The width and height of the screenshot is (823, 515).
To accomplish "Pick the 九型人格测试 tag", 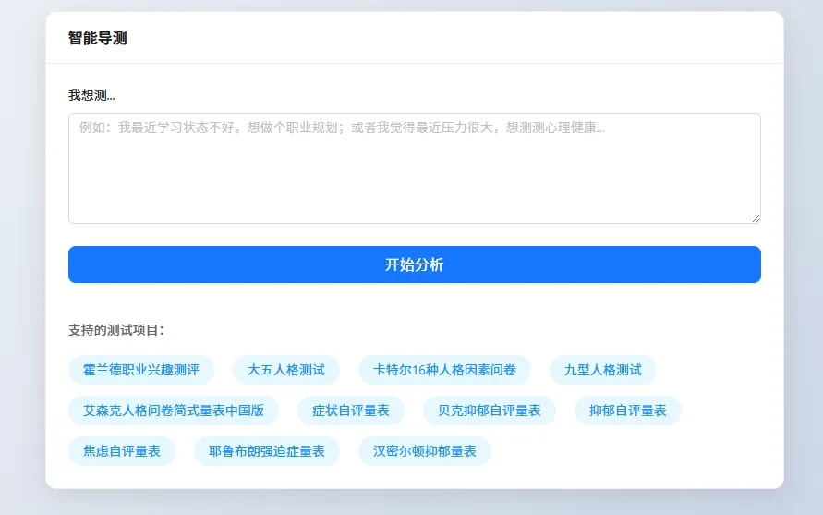I will pos(602,370).
